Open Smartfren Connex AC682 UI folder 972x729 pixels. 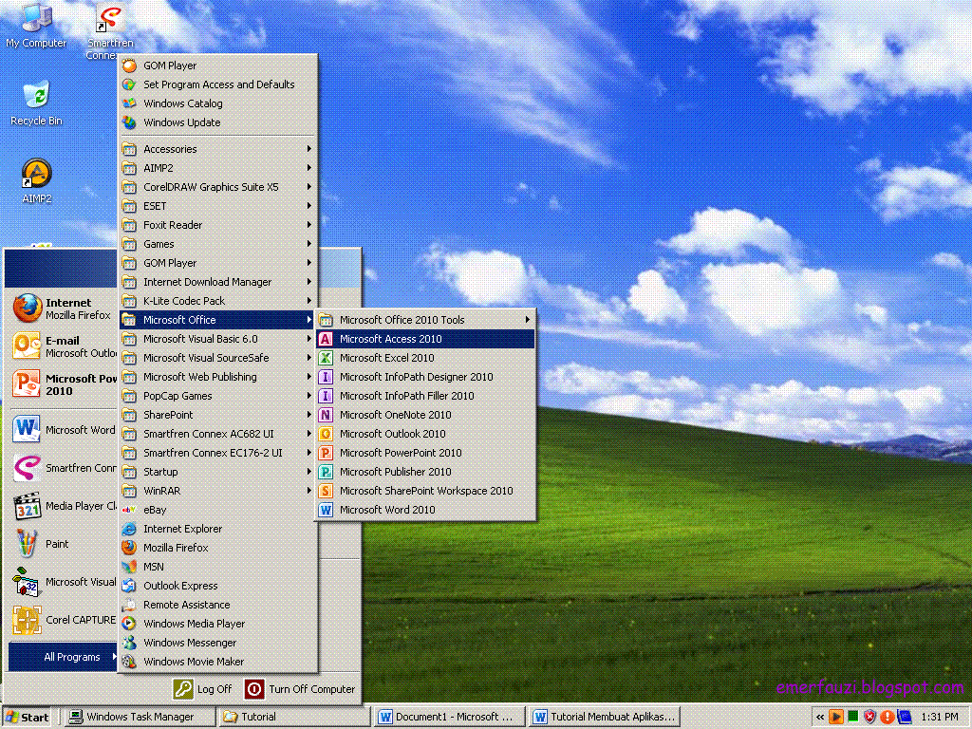click(x=217, y=434)
